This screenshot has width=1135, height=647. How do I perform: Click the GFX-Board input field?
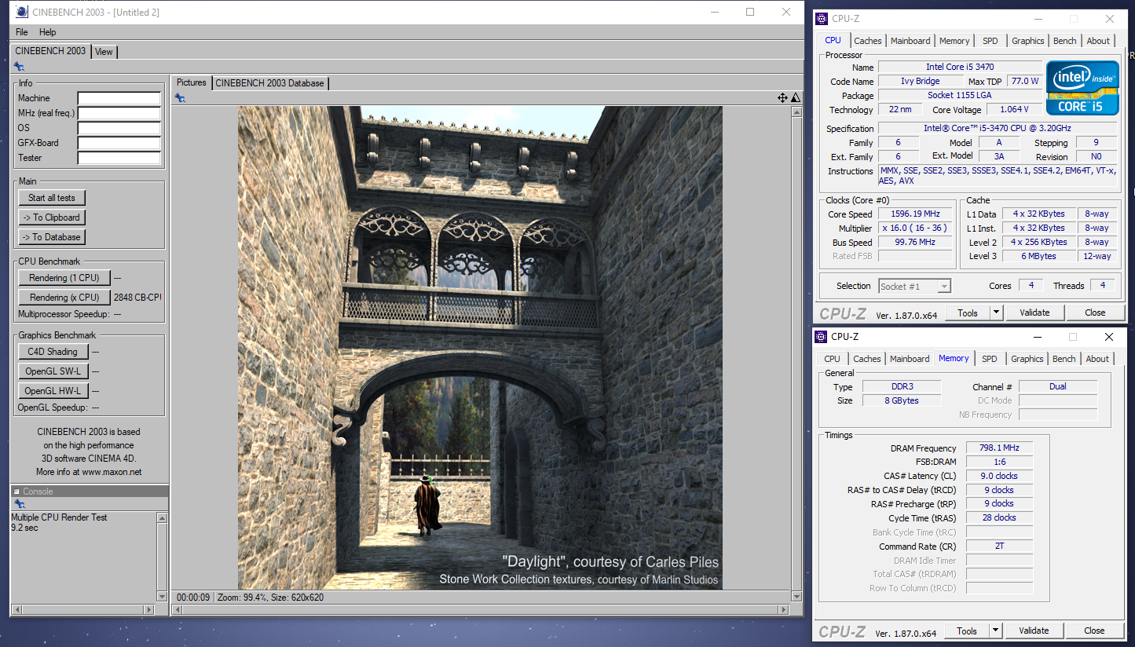pos(119,143)
